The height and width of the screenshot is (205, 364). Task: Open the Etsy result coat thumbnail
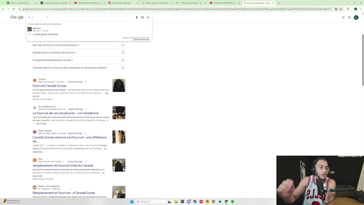click(x=119, y=165)
